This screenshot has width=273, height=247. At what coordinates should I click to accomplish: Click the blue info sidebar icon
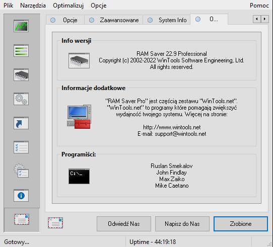coord(21,196)
